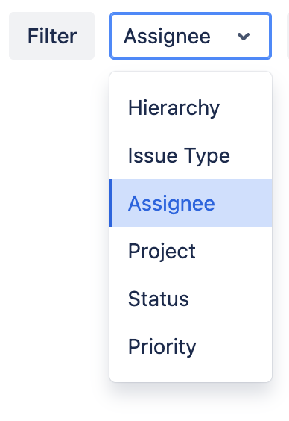Click the Filter button
Viewport: 289px width, 421px height.
(51, 36)
